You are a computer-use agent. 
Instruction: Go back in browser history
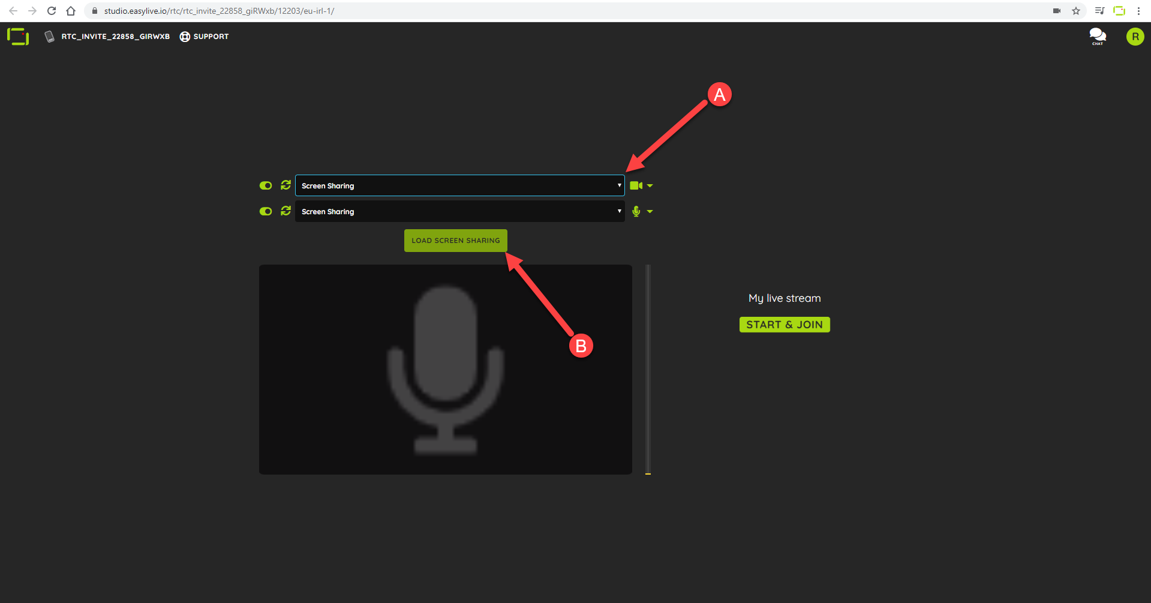point(13,11)
